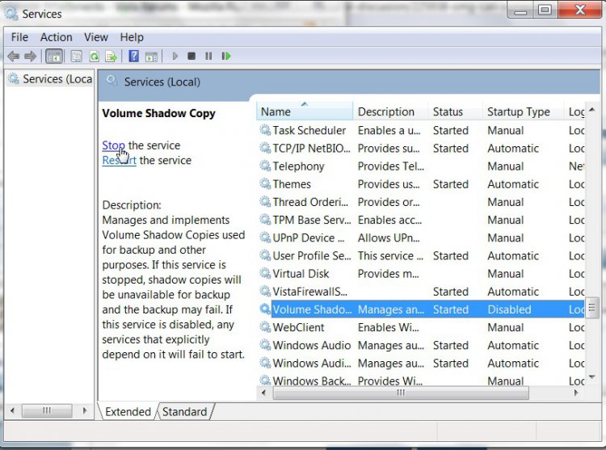Click the Thread Ordering service gear icon
606x450 pixels.
coord(265,202)
